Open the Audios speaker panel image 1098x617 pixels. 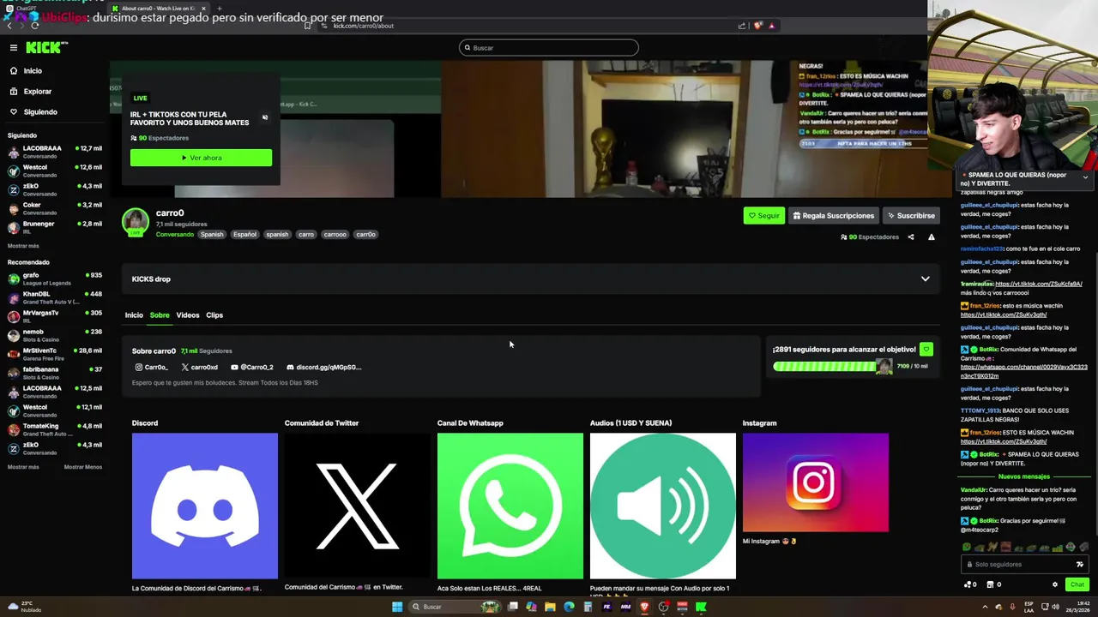663,506
